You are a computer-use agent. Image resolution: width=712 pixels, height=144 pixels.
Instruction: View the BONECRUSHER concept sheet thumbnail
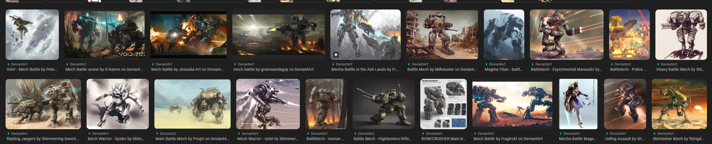tap(444, 104)
